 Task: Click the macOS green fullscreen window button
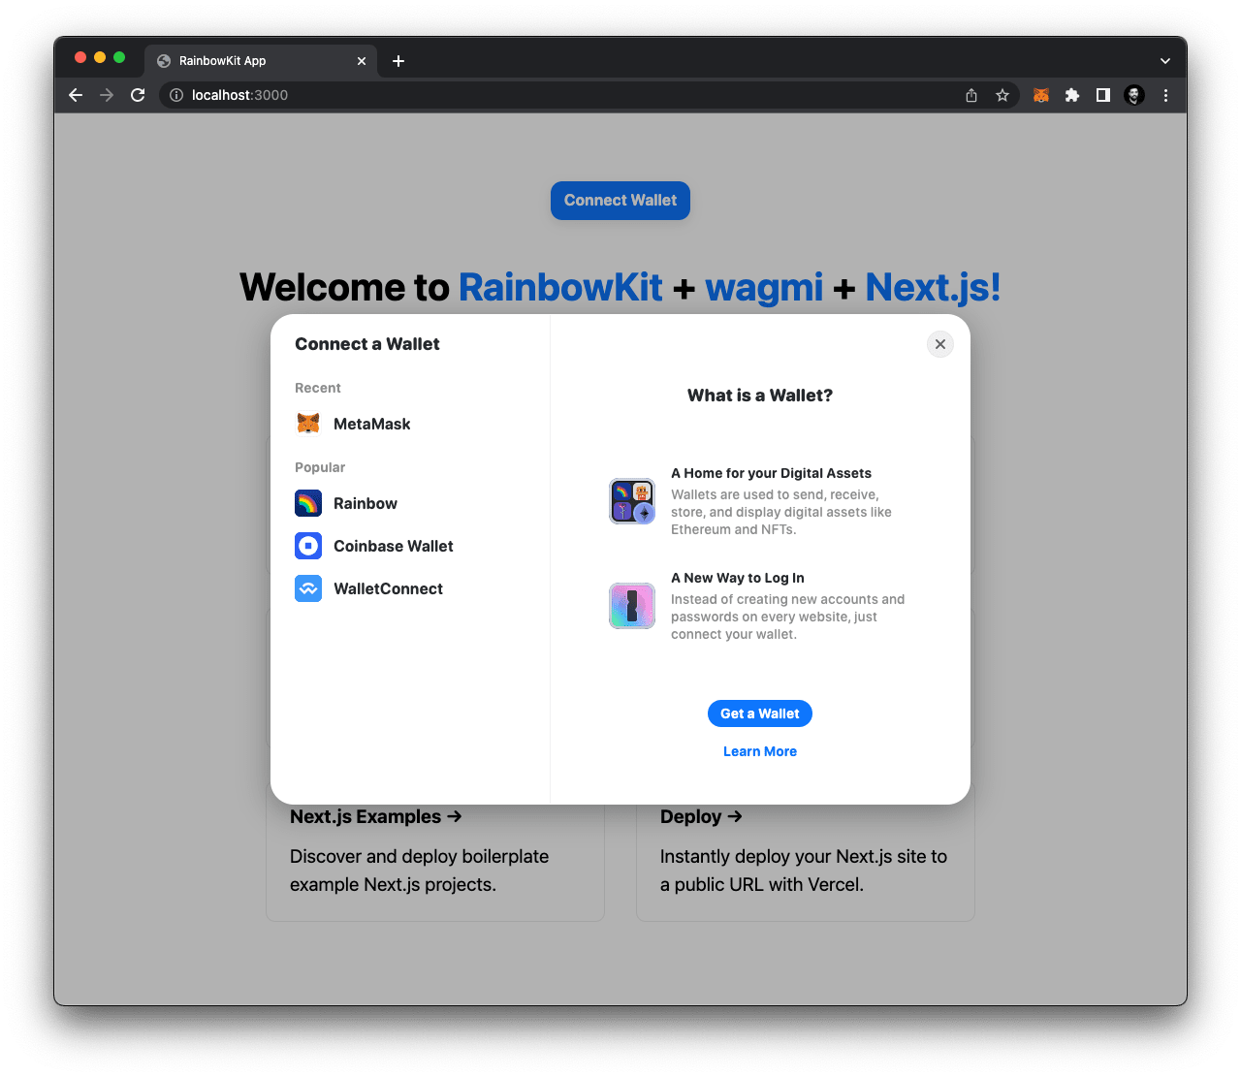(x=119, y=57)
